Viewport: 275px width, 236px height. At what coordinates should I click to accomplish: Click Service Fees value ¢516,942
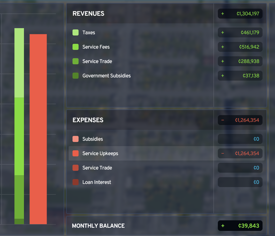pyautogui.click(x=240, y=47)
